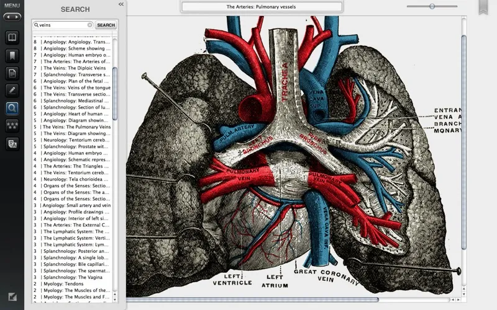This screenshot has width=497, height=310.
Task: Open result 'Splanchnology: Posterior an...'
Action: pyautogui.click(x=72, y=251)
